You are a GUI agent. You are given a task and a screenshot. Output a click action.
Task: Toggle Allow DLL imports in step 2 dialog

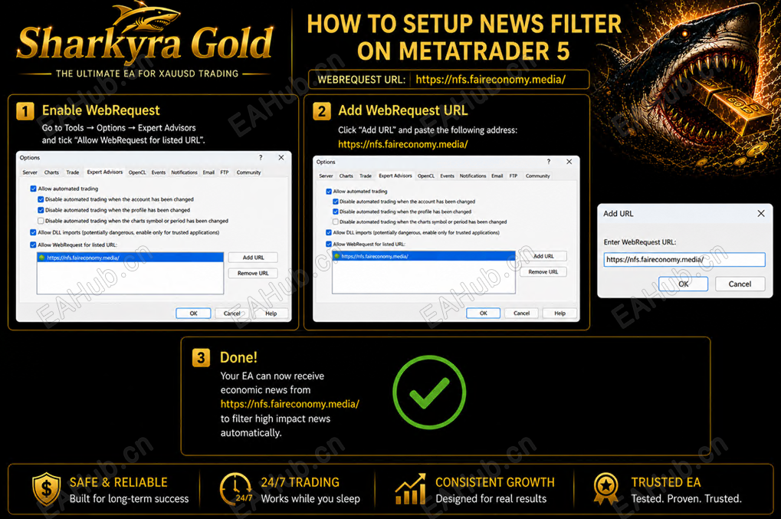click(329, 232)
